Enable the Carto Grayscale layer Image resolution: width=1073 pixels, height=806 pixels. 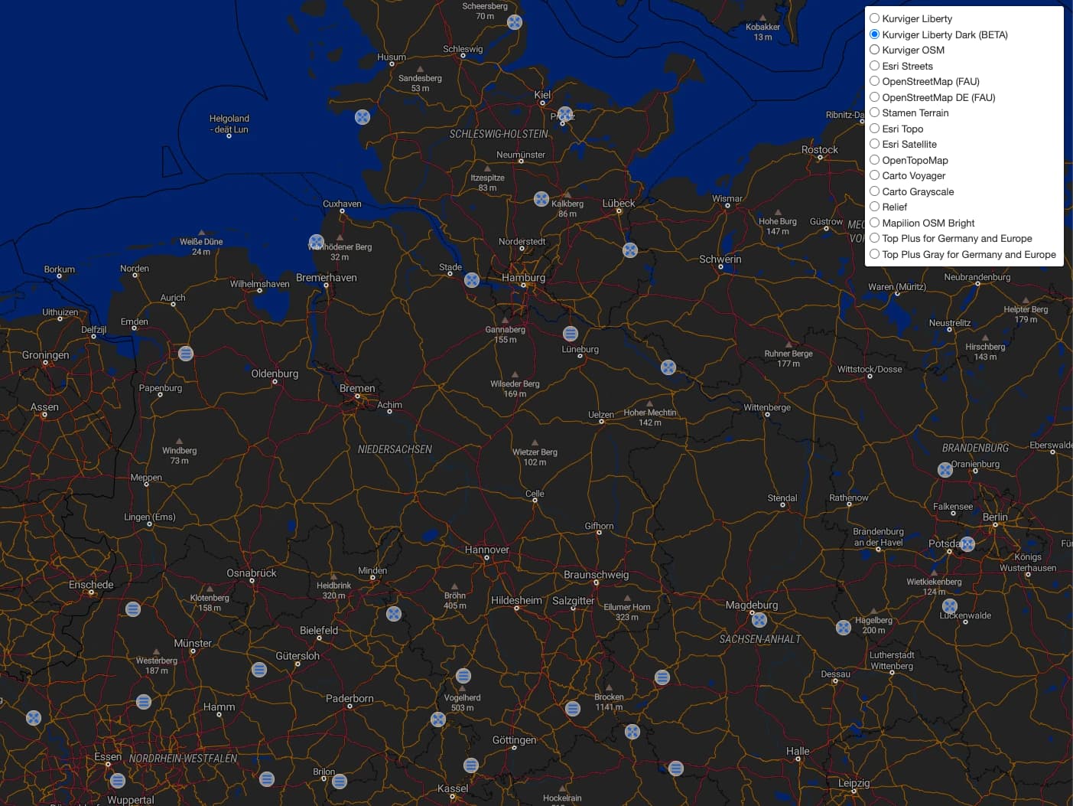[874, 191]
